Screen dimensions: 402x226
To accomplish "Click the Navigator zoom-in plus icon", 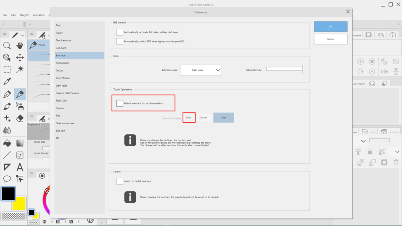I will pyautogui.click(x=361, y=62).
